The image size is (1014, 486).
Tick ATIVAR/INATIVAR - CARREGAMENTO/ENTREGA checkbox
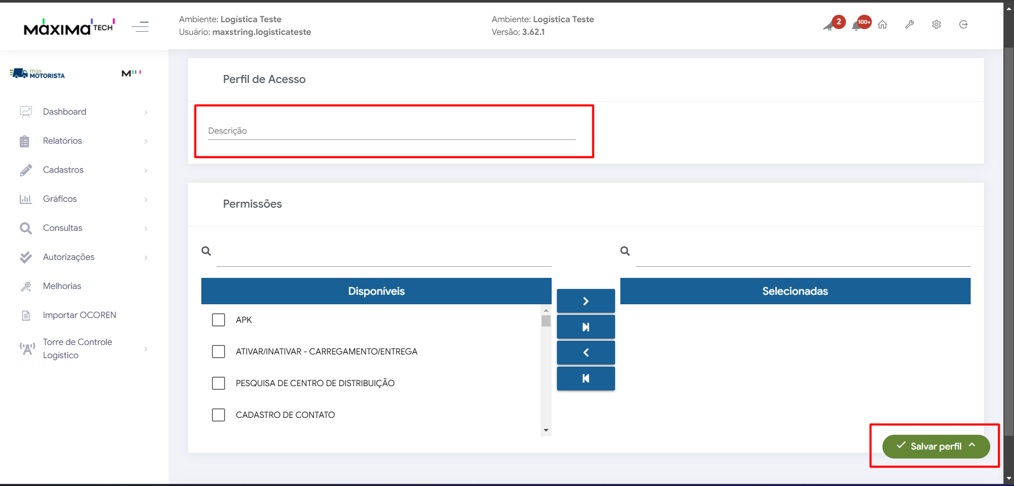point(218,352)
